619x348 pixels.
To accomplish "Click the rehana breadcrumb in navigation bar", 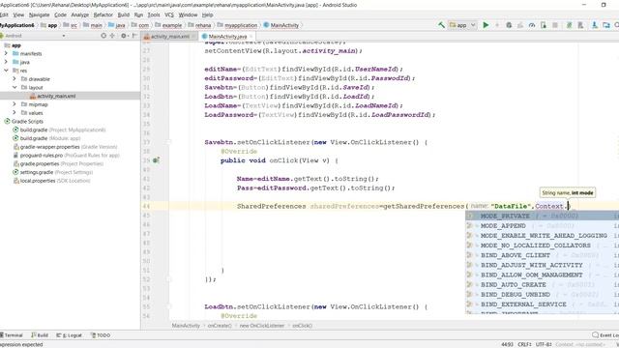I will coord(200,25).
